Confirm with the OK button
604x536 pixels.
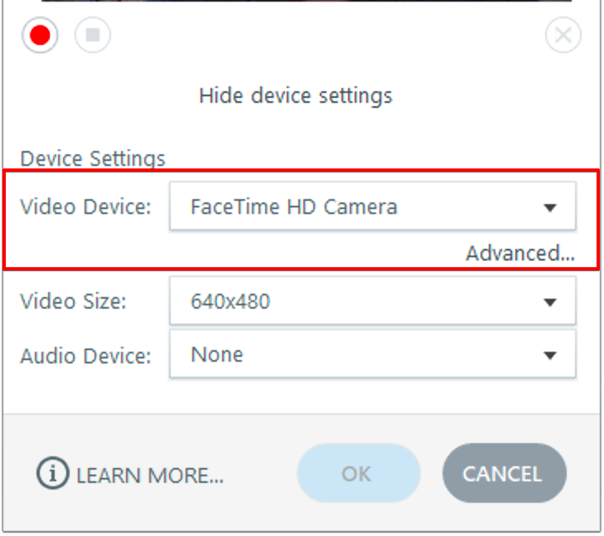point(357,474)
